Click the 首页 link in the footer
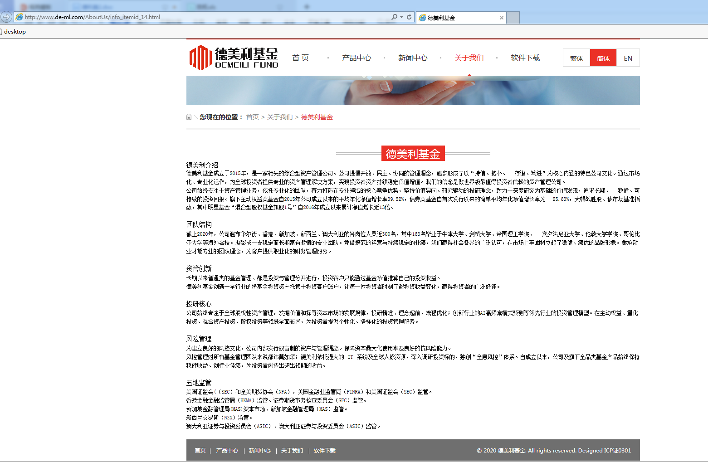 pyautogui.click(x=200, y=451)
